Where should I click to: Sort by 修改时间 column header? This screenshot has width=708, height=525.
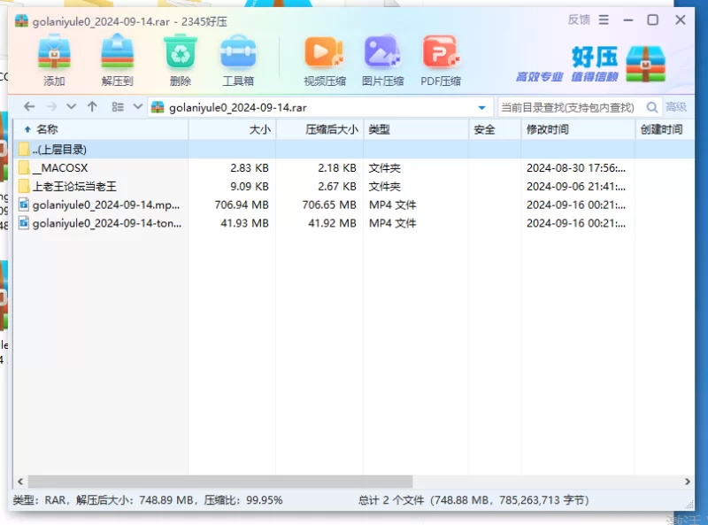[578, 129]
